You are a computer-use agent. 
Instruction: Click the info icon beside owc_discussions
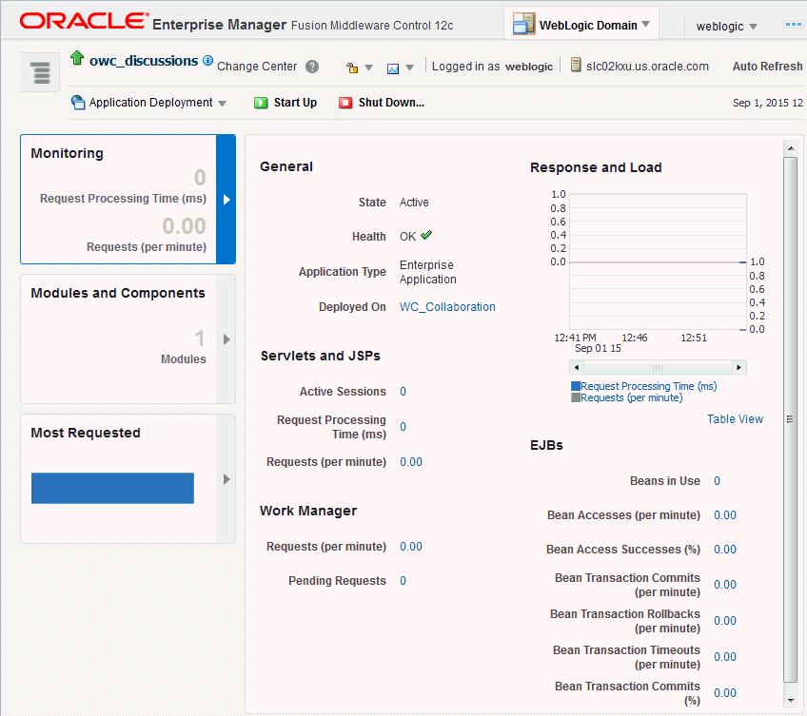(x=207, y=61)
